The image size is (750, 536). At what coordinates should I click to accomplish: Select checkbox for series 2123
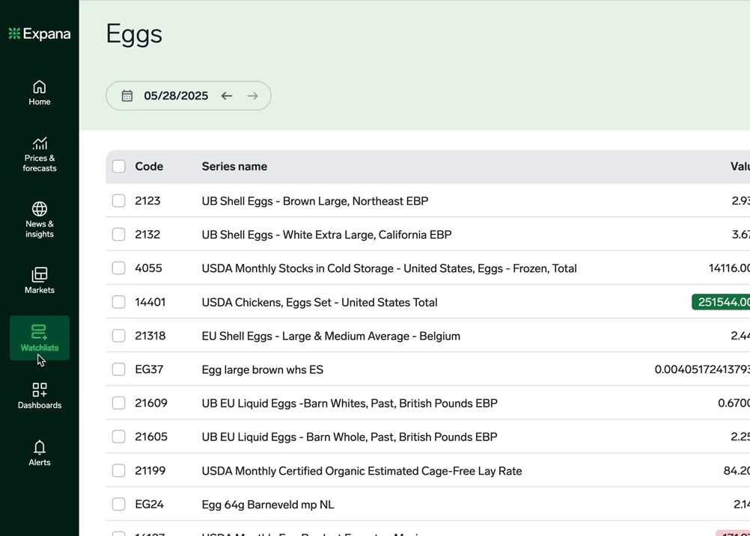tap(118, 200)
